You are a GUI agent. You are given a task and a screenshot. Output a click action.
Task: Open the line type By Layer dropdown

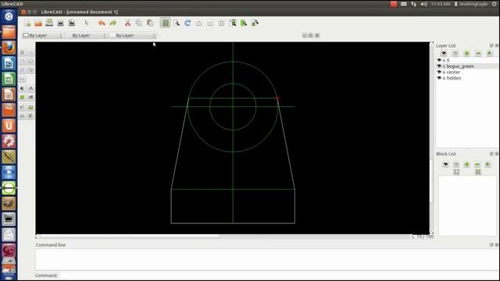tap(133, 35)
